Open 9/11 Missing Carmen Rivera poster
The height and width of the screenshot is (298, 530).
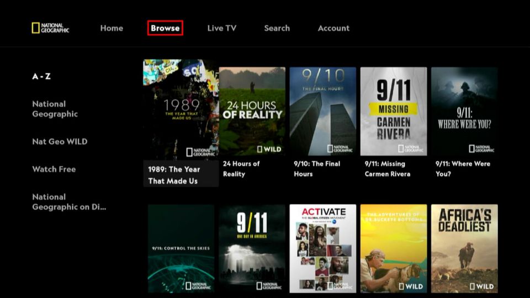pyautogui.click(x=394, y=111)
